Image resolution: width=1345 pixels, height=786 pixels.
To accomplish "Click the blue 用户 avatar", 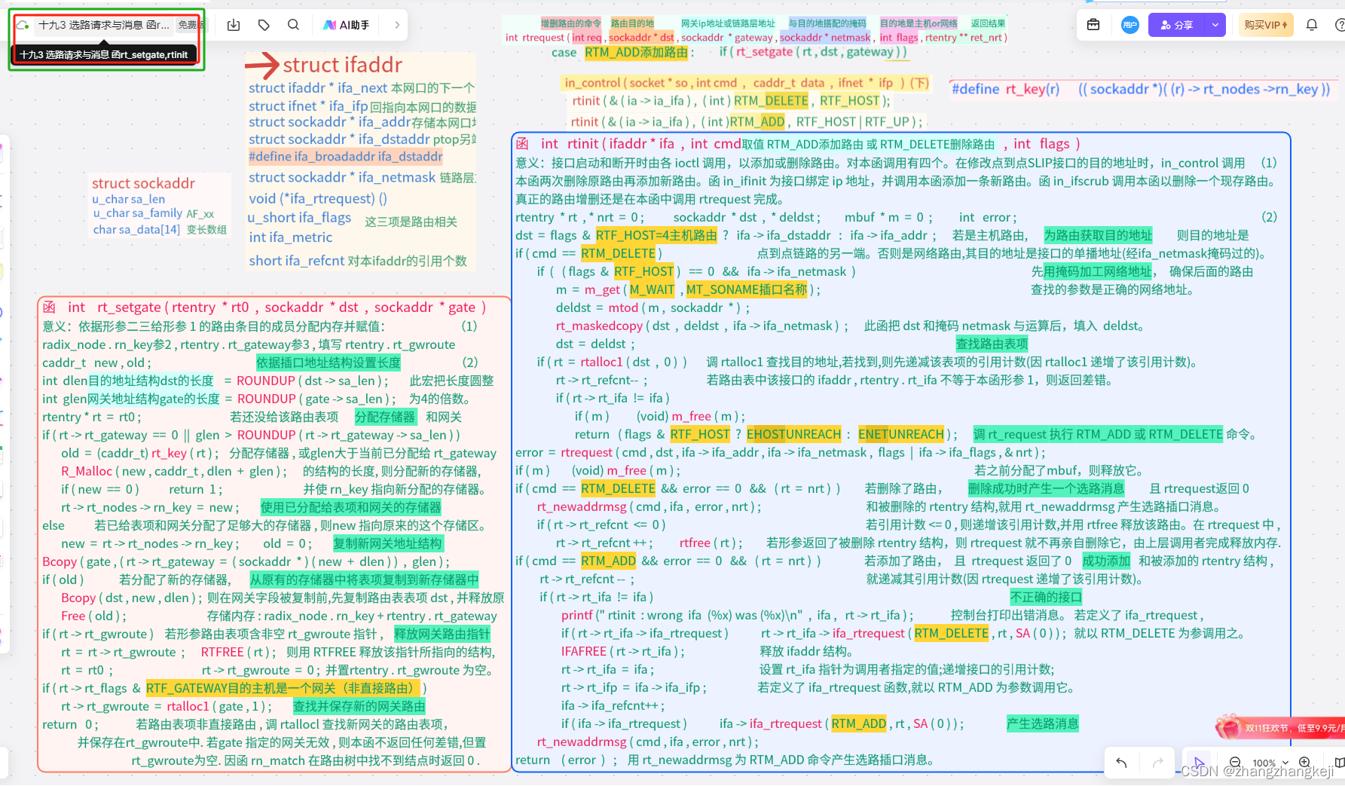I will (1129, 25).
